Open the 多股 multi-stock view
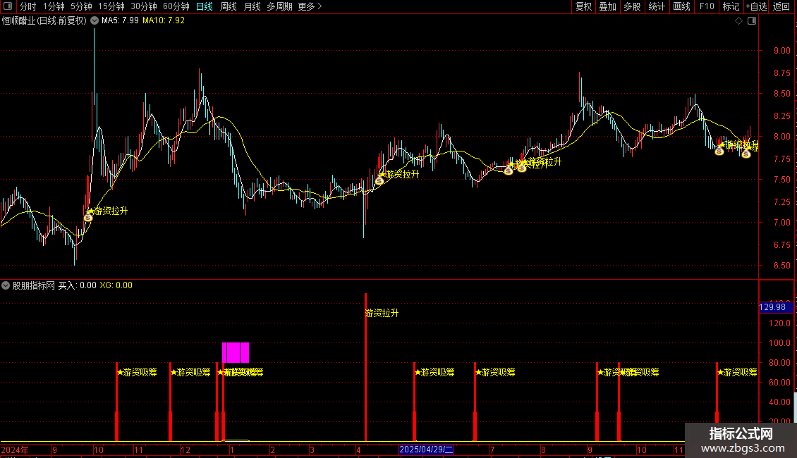Image resolution: width=797 pixels, height=458 pixels. coord(632,6)
